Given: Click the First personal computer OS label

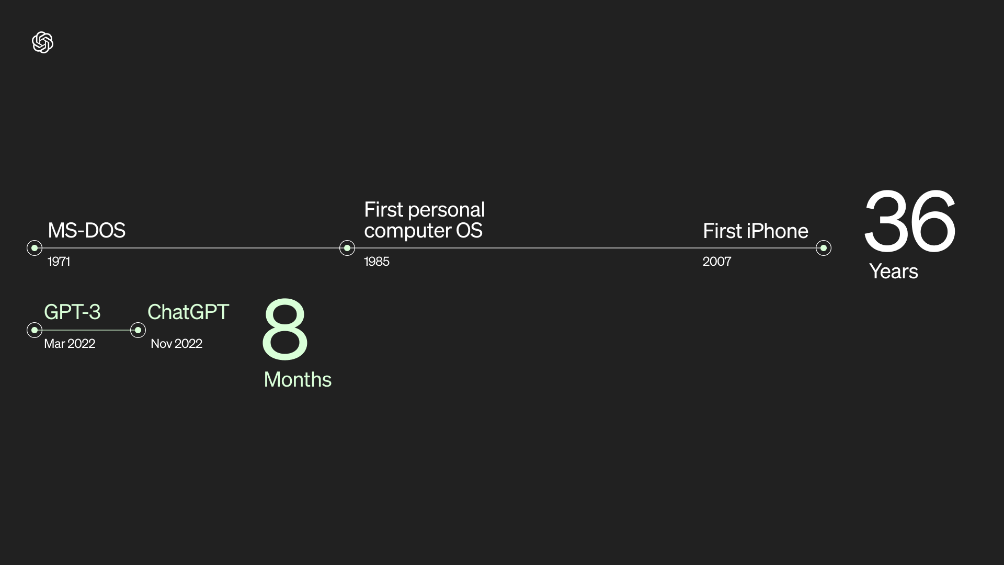Looking at the screenshot, I should tap(425, 220).
